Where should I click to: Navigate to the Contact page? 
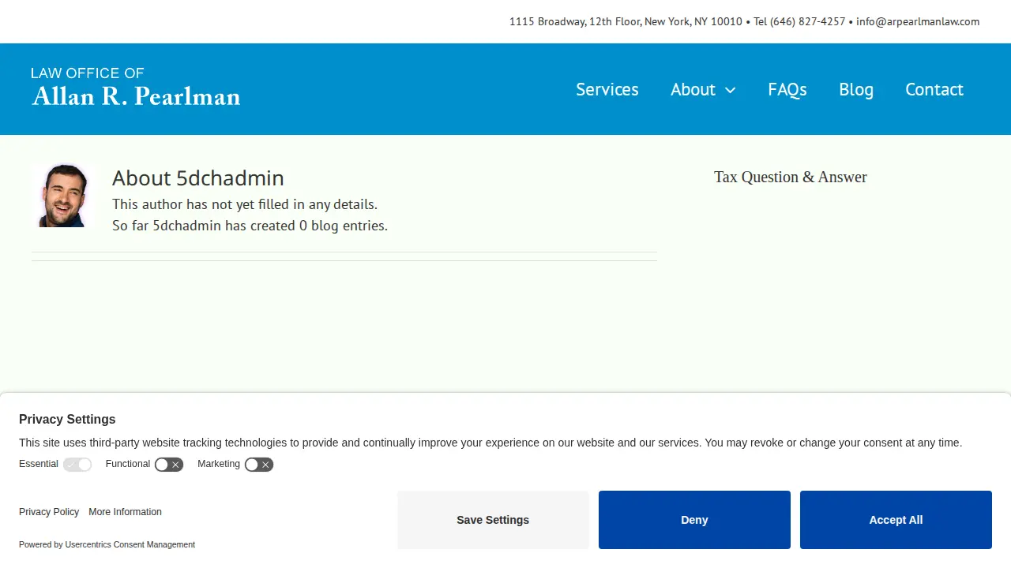934,89
